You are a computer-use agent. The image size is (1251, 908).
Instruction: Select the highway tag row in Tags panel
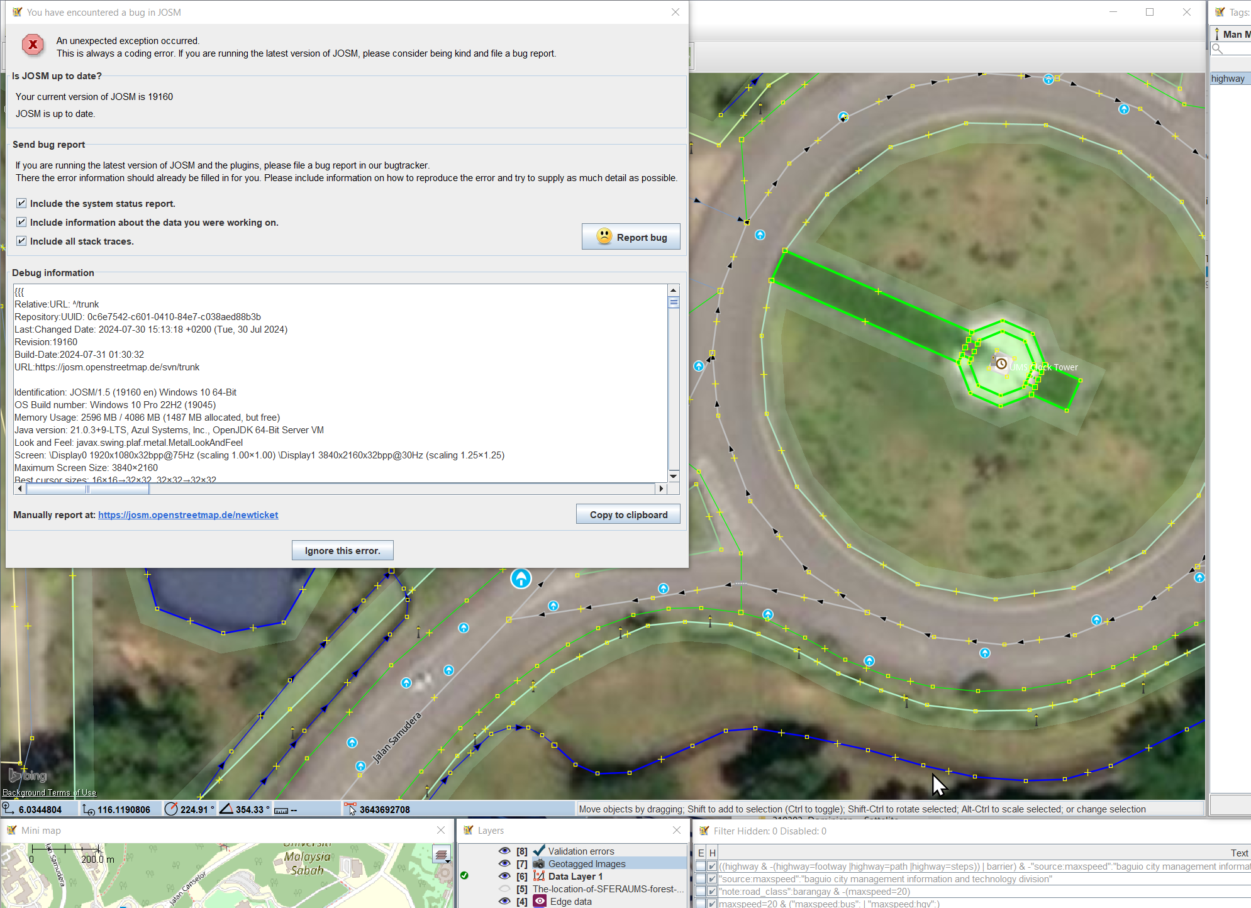(x=1230, y=79)
